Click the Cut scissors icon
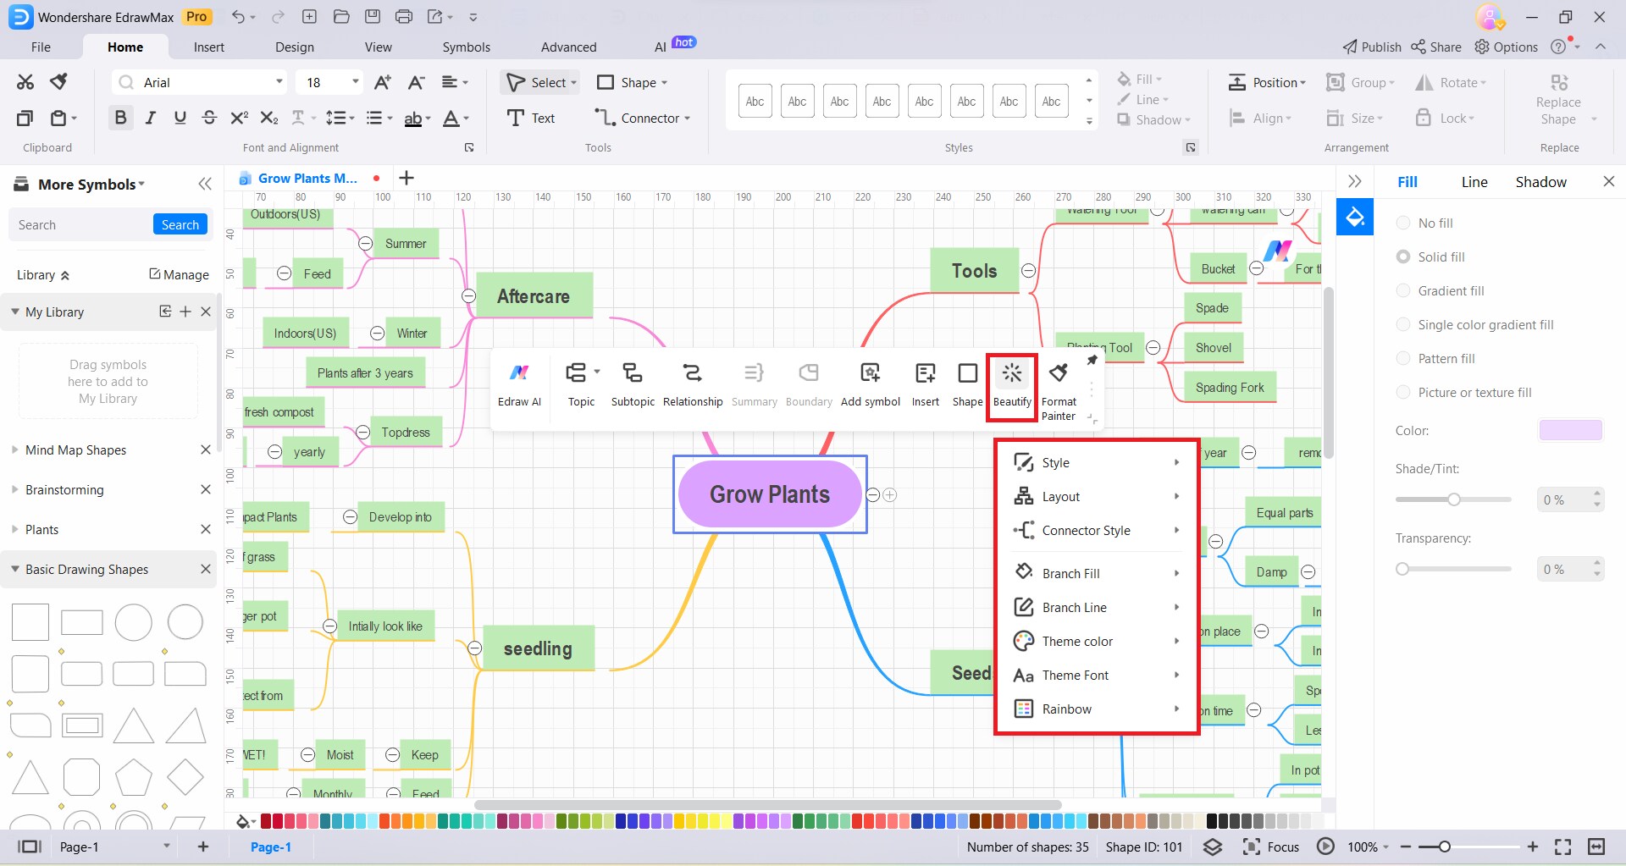The width and height of the screenshot is (1626, 866). point(25,82)
